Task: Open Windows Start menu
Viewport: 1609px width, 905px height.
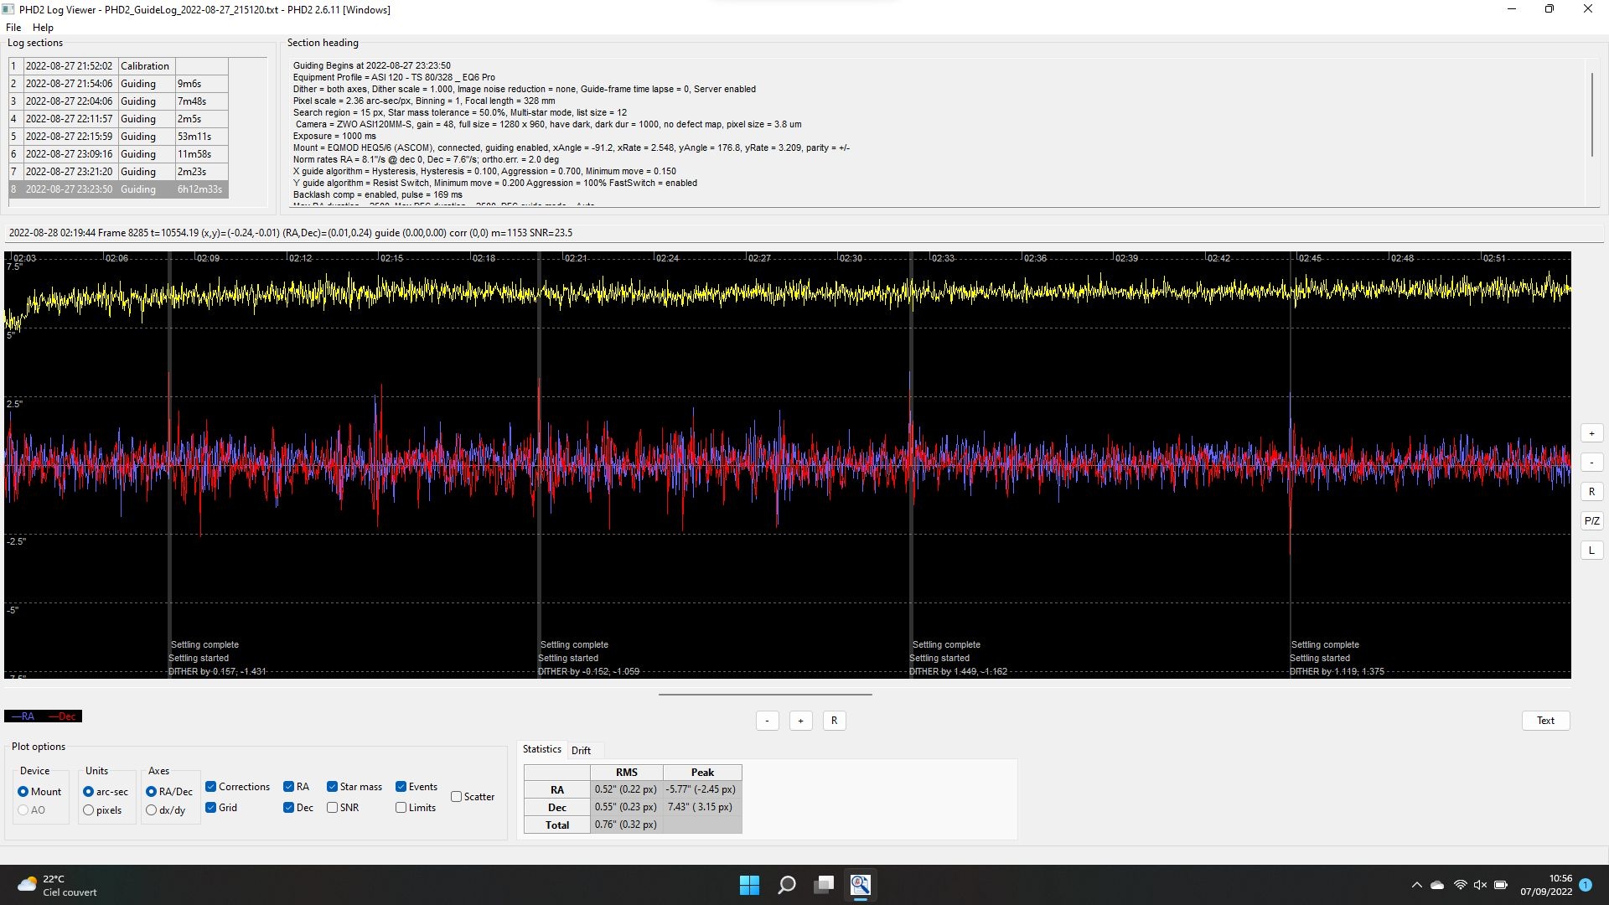Action: [749, 885]
